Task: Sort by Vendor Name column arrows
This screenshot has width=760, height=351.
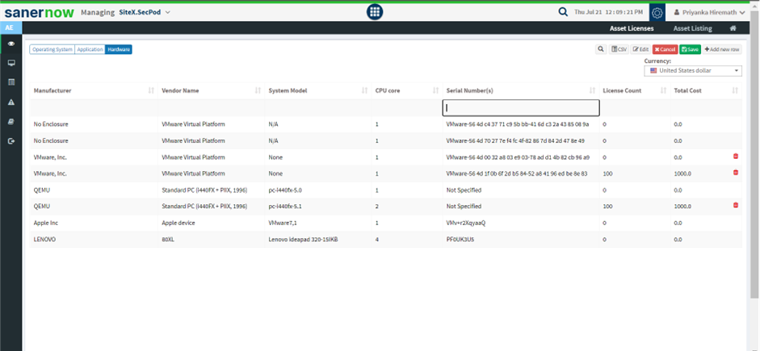Action: click(x=258, y=90)
